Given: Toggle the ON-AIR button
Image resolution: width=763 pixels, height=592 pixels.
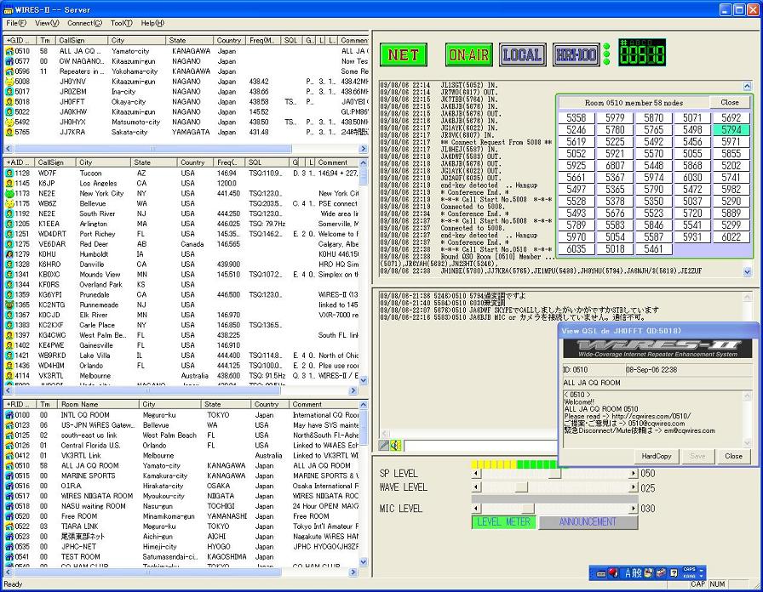Looking at the screenshot, I should point(468,54).
